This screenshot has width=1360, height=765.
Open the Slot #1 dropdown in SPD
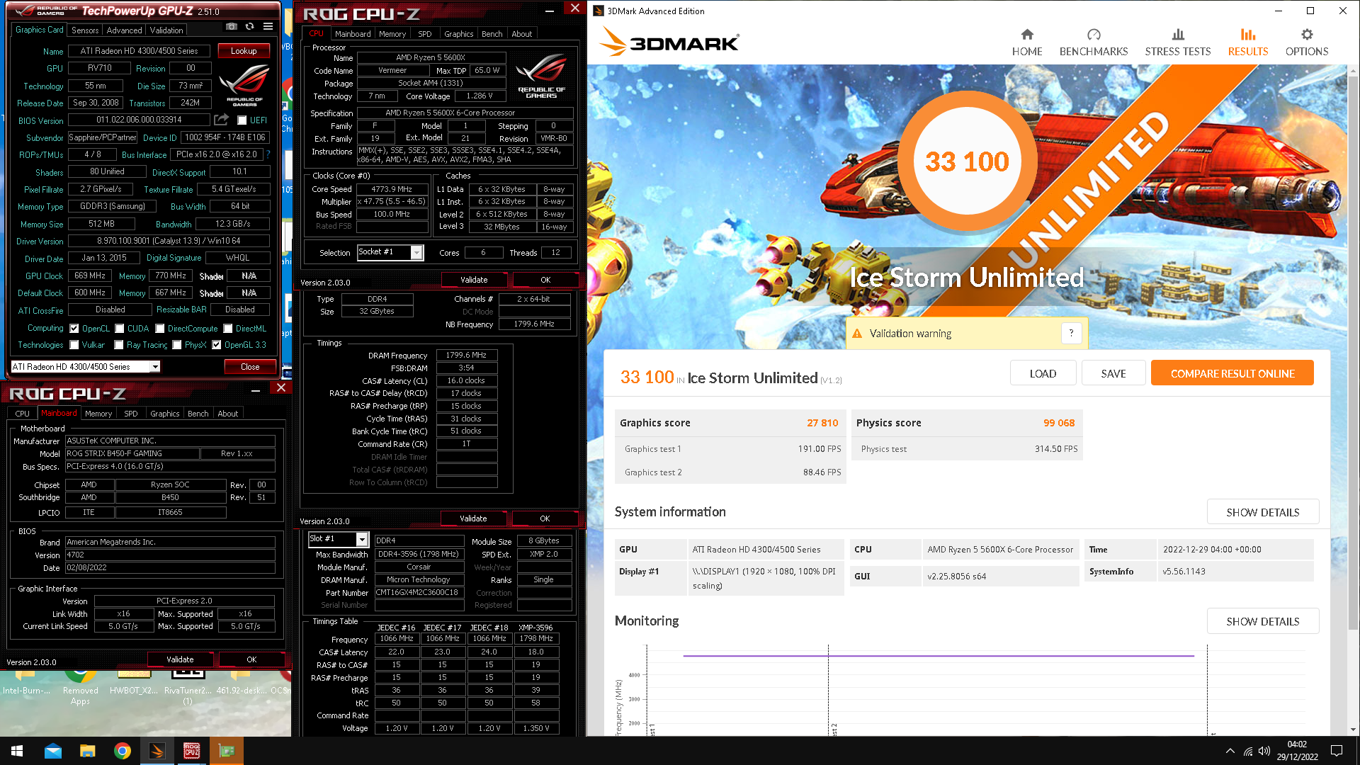tap(362, 539)
